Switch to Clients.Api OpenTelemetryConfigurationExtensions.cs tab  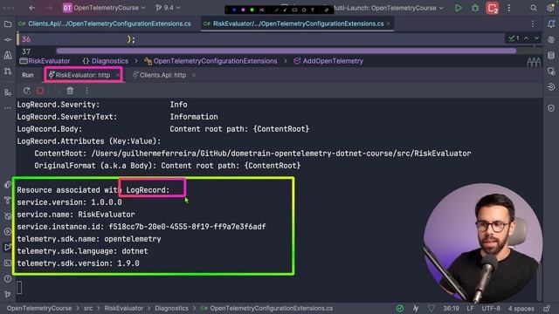click(x=106, y=24)
